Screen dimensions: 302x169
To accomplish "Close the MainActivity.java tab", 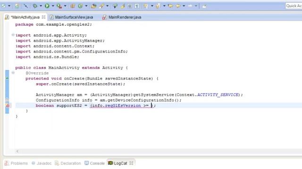I will coord(43,17).
